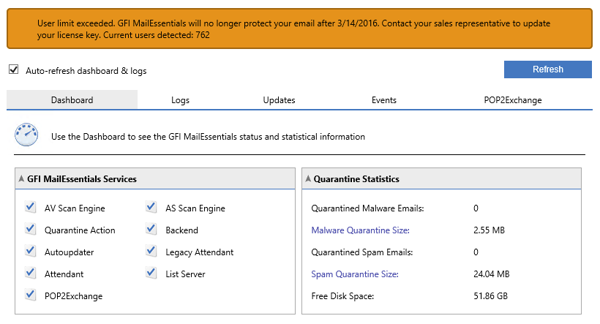Open the Updates tab
This screenshot has height=324, width=600.
[279, 100]
